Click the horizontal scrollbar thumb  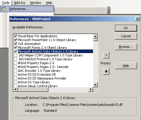tap(33, 90)
